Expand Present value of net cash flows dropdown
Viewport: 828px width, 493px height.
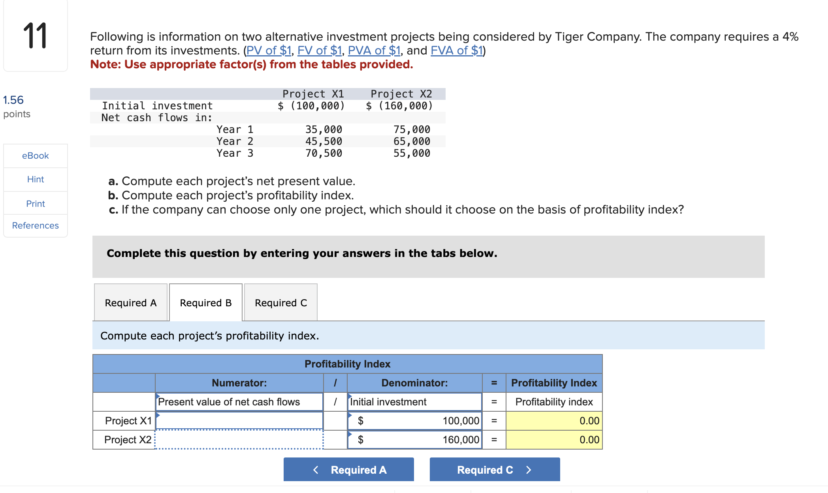click(x=239, y=402)
